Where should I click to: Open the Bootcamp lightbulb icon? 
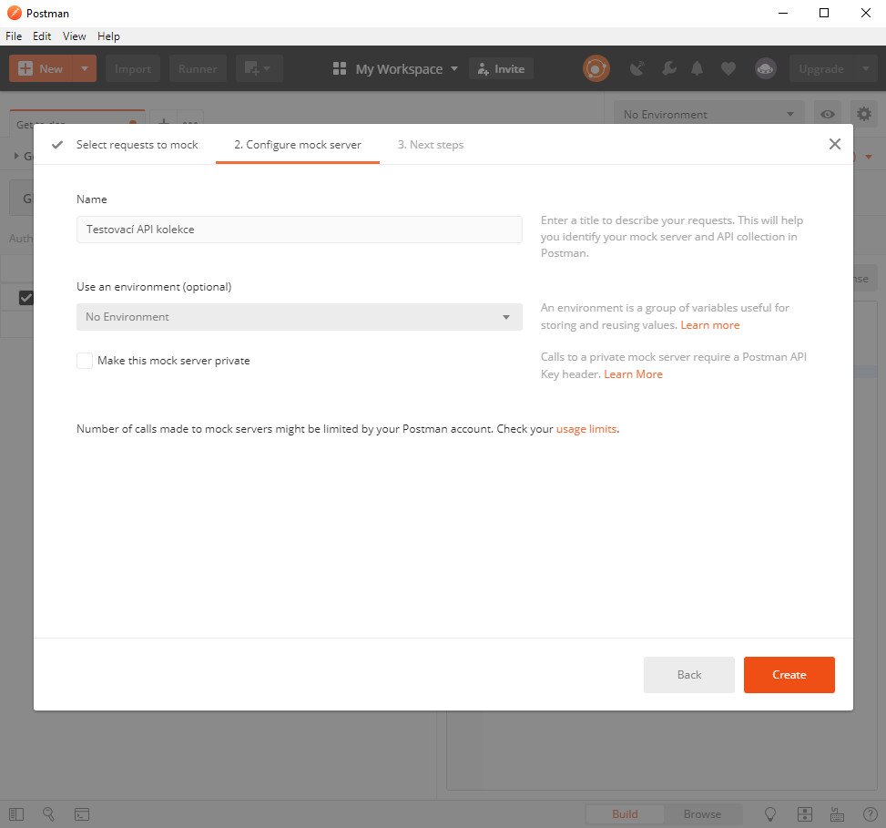[x=770, y=813]
